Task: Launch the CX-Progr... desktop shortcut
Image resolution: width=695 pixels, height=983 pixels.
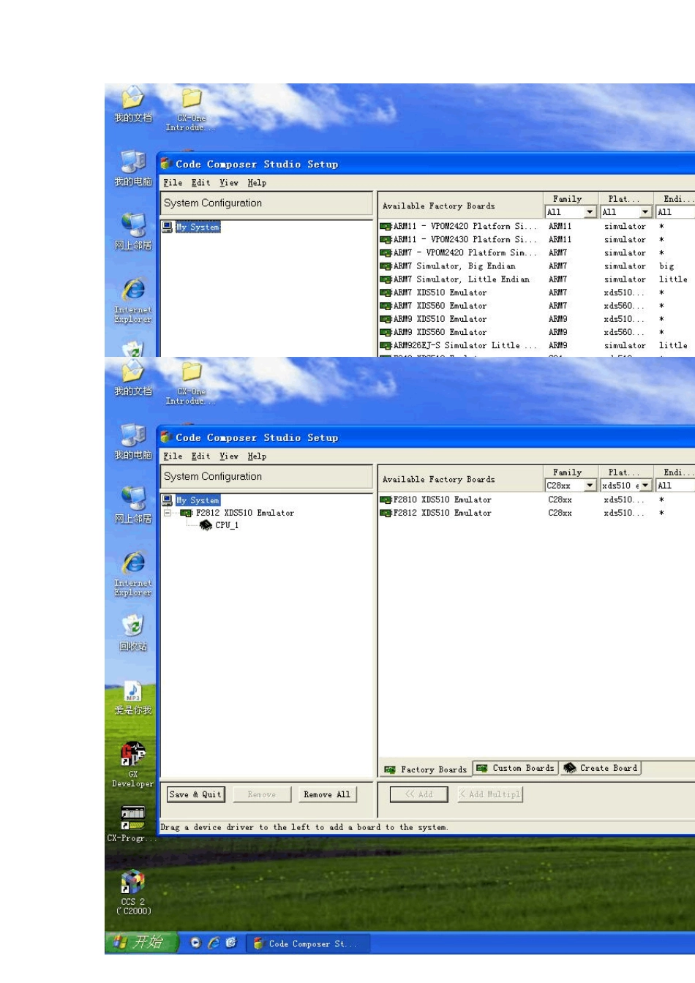Action: (132, 824)
